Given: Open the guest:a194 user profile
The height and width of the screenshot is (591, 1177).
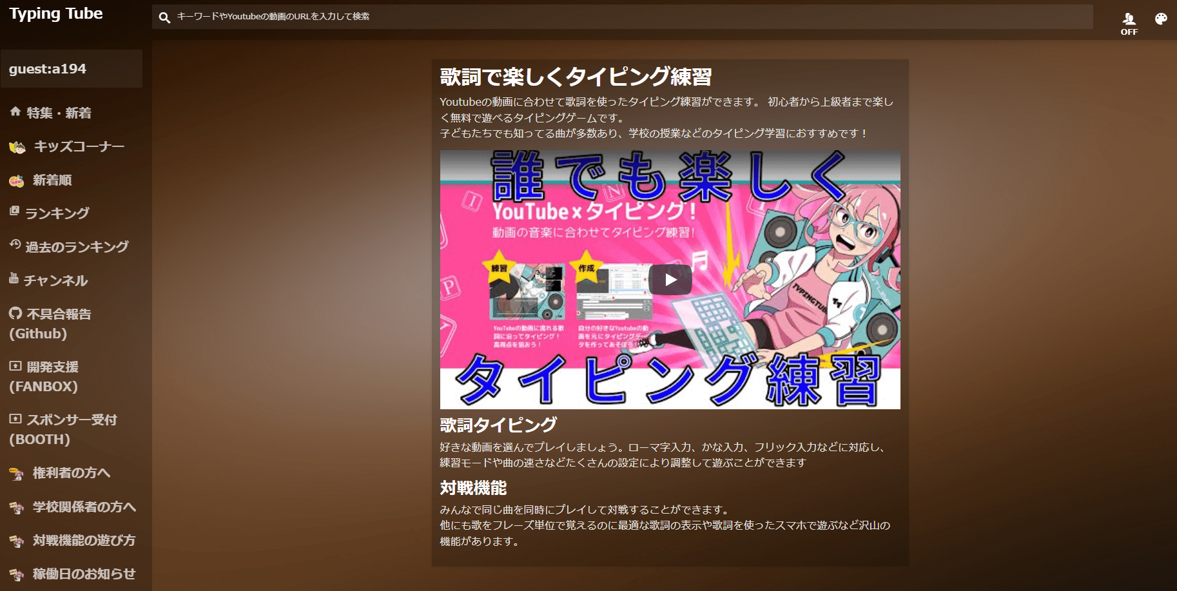Looking at the screenshot, I should point(72,69).
